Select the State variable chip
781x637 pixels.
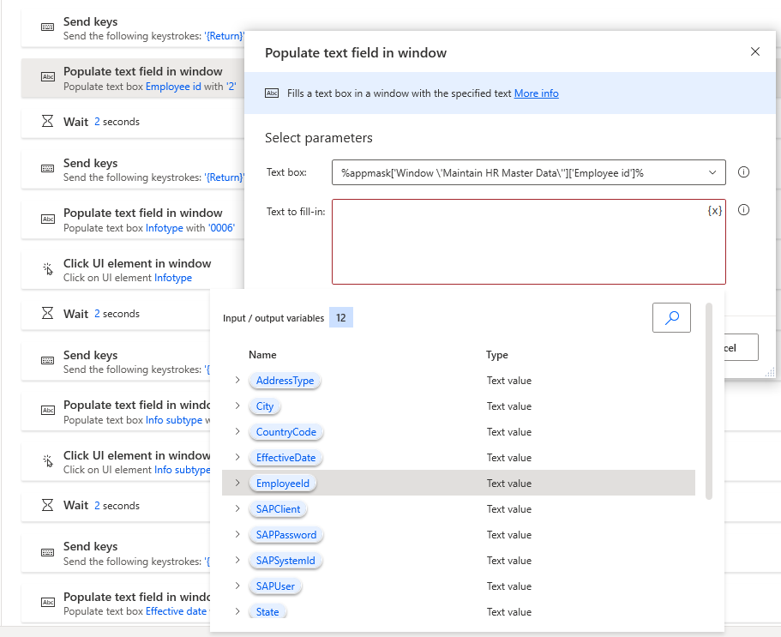click(x=267, y=611)
